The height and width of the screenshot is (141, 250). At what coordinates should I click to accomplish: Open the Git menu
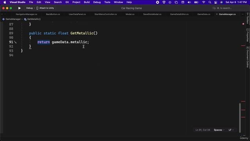(x=67, y=2)
